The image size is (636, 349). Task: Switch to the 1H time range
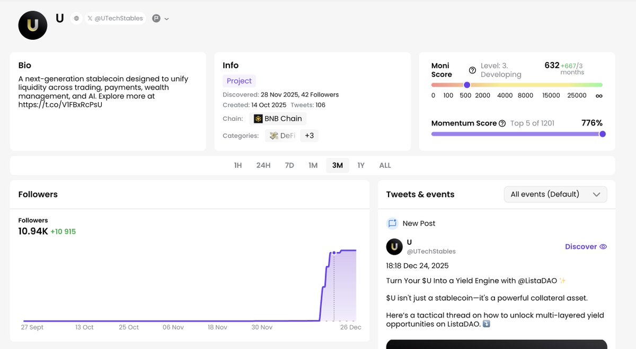click(x=238, y=165)
